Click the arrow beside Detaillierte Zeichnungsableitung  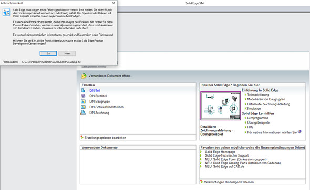(x=245, y=104)
